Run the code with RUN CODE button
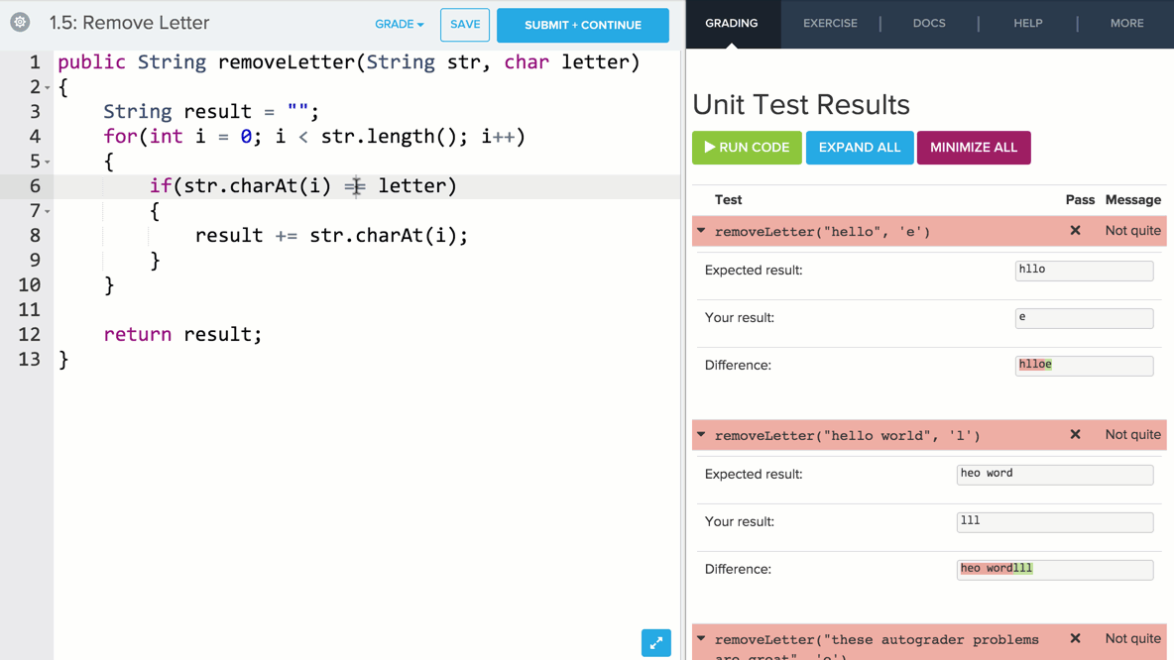This screenshot has width=1174, height=660. 747,148
